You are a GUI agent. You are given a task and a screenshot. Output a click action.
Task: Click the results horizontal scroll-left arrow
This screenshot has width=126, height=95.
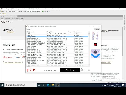click(27, 66)
